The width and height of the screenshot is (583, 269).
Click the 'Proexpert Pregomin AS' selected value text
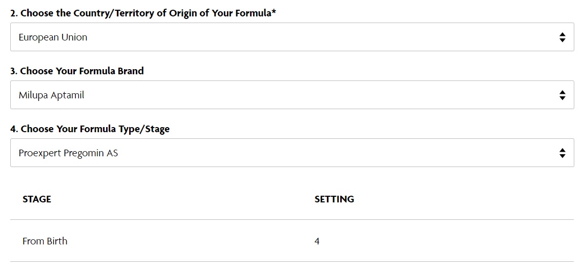[x=69, y=153]
